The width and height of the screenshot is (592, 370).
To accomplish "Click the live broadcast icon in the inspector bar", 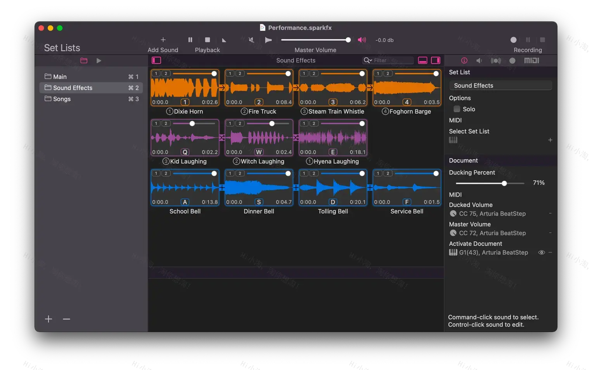I will pos(496,61).
